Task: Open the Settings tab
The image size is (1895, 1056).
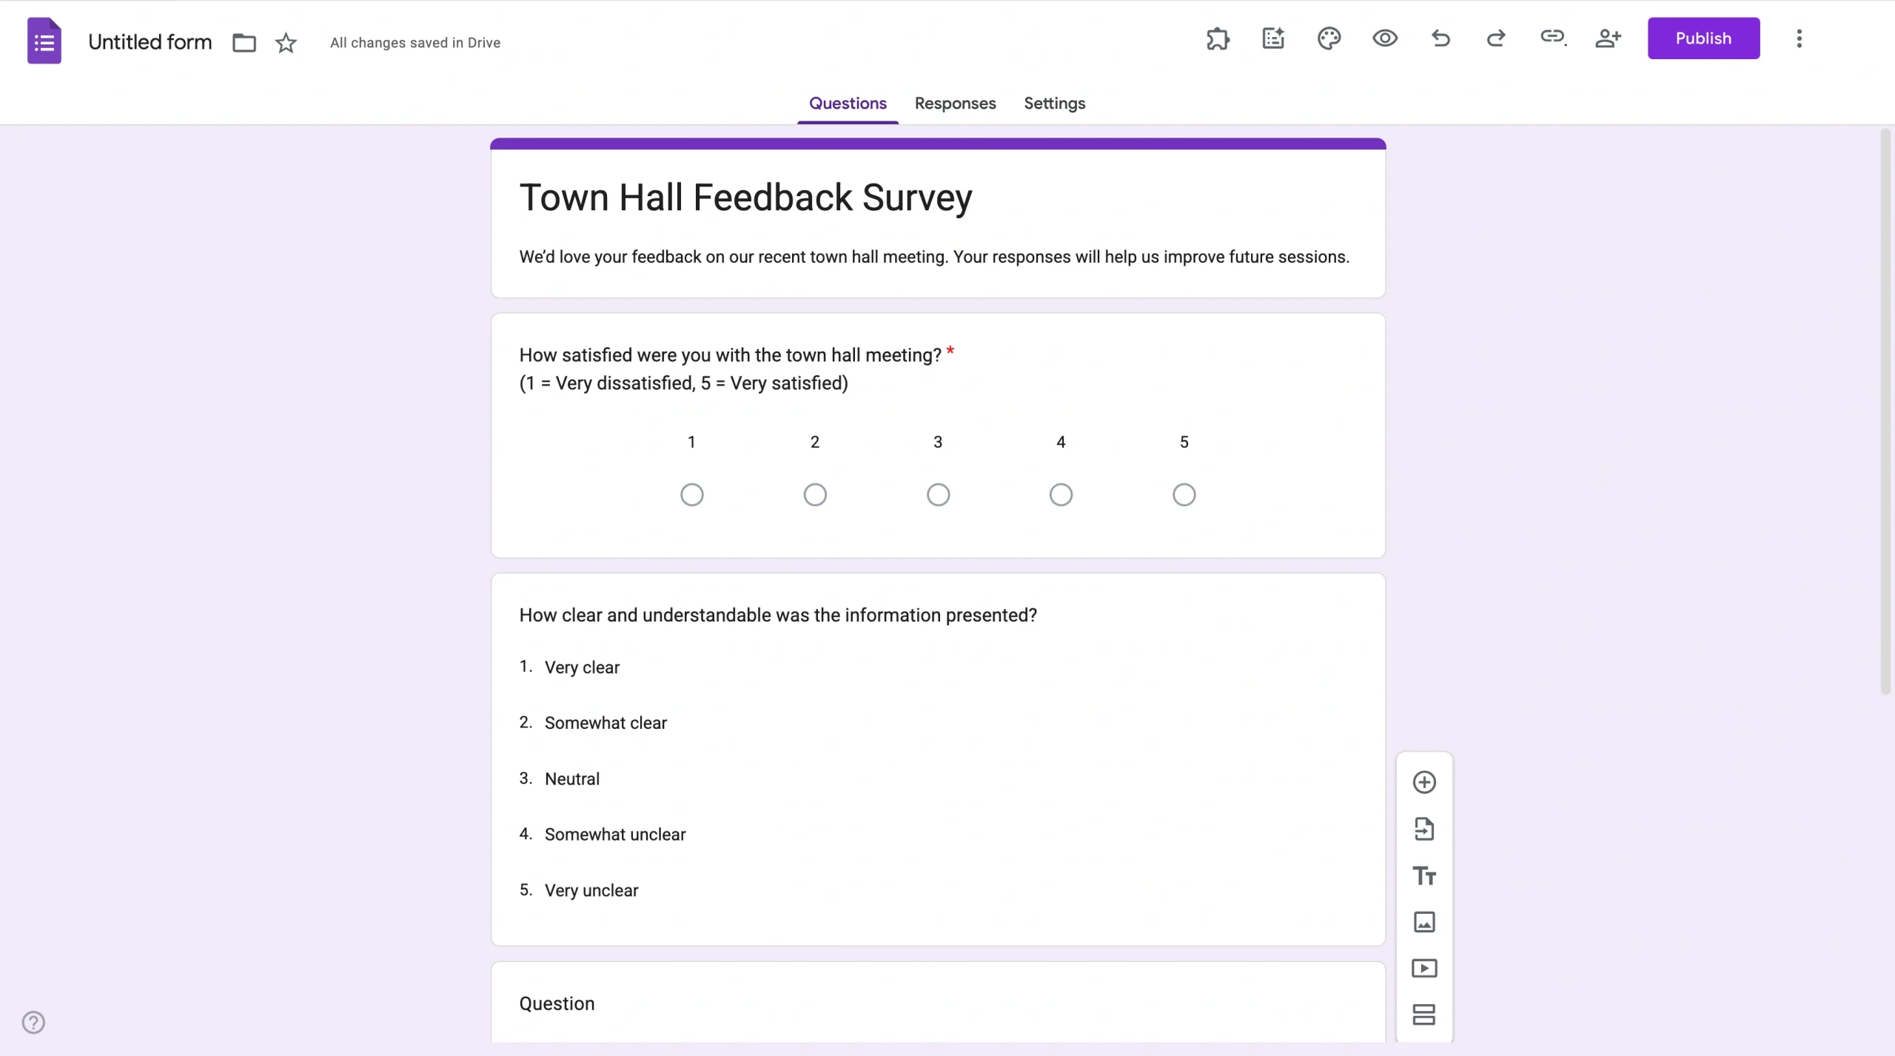Action: pyautogui.click(x=1054, y=104)
